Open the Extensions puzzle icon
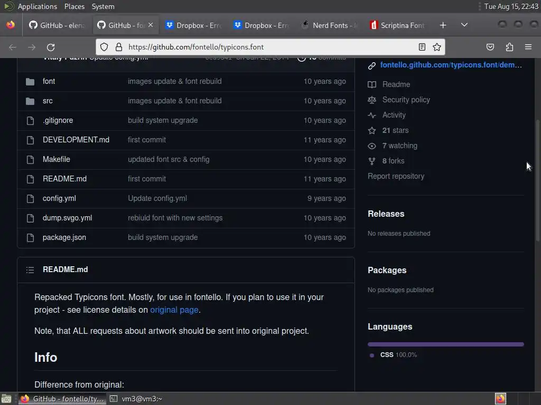 [509, 47]
